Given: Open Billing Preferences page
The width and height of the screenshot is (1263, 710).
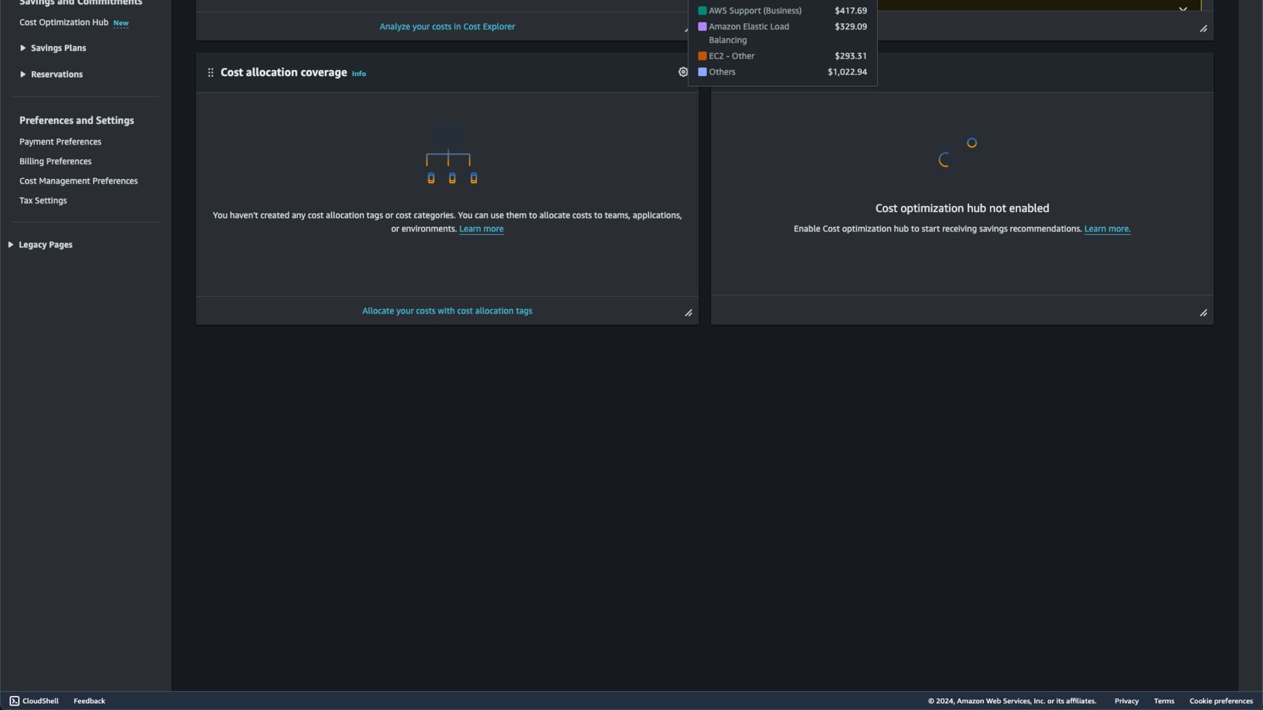Looking at the screenshot, I should tap(55, 161).
